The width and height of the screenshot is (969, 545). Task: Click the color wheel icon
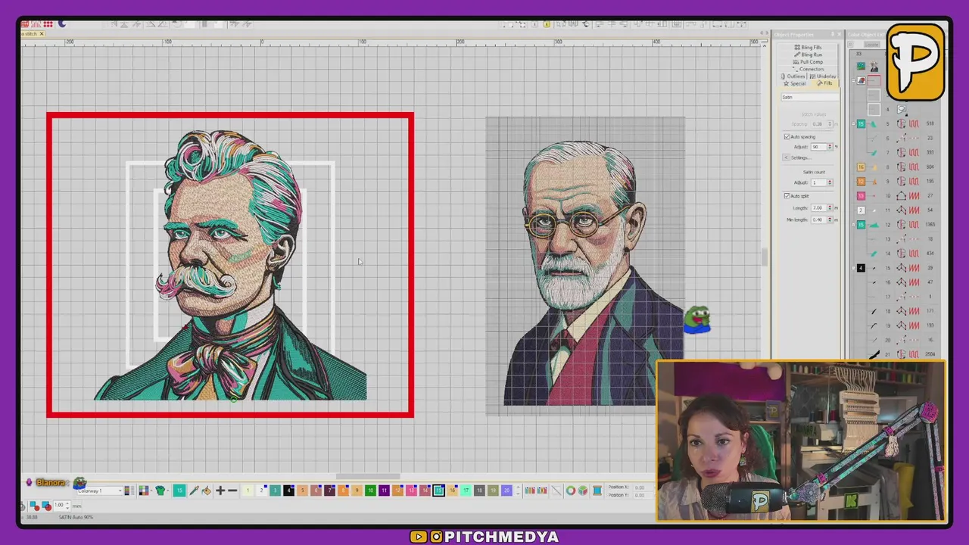571,490
